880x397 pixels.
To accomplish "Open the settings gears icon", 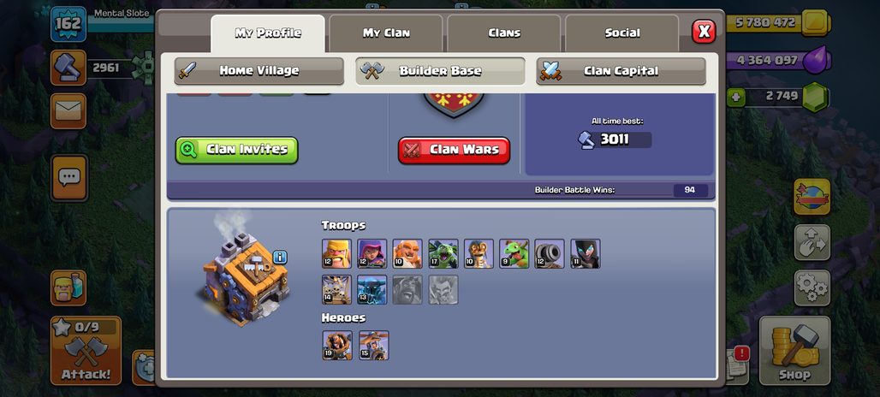I will pos(812,288).
